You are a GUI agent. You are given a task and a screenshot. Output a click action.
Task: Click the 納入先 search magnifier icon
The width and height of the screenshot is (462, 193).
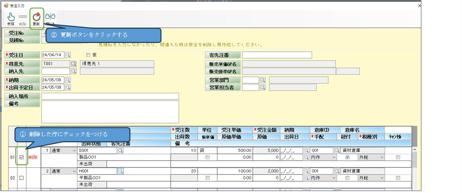tap(73, 71)
